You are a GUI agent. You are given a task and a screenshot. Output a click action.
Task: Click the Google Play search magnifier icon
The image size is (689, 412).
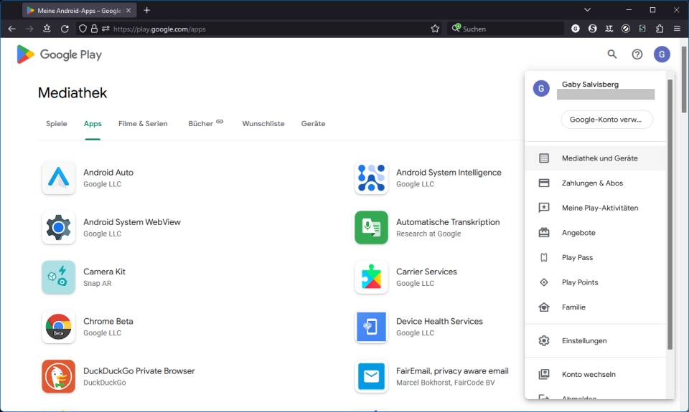coord(612,54)
